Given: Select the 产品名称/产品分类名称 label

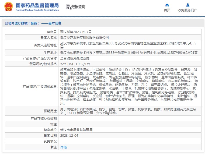Looking at the screenshot, I should (x=40, y=58).
